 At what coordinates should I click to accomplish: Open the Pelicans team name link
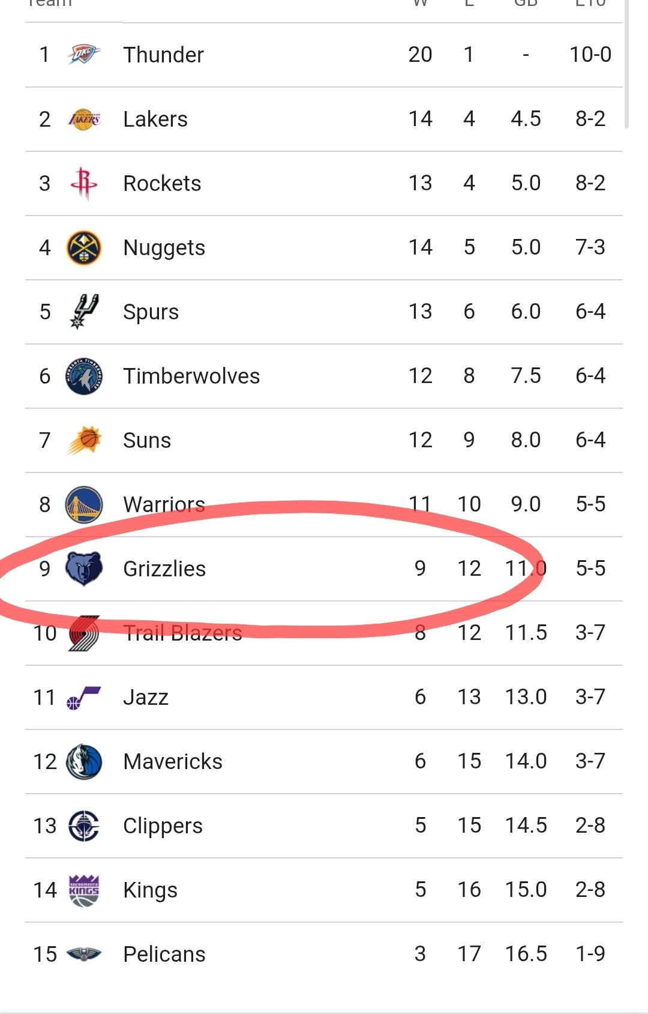pyautogui.click(x=164, y=954)
